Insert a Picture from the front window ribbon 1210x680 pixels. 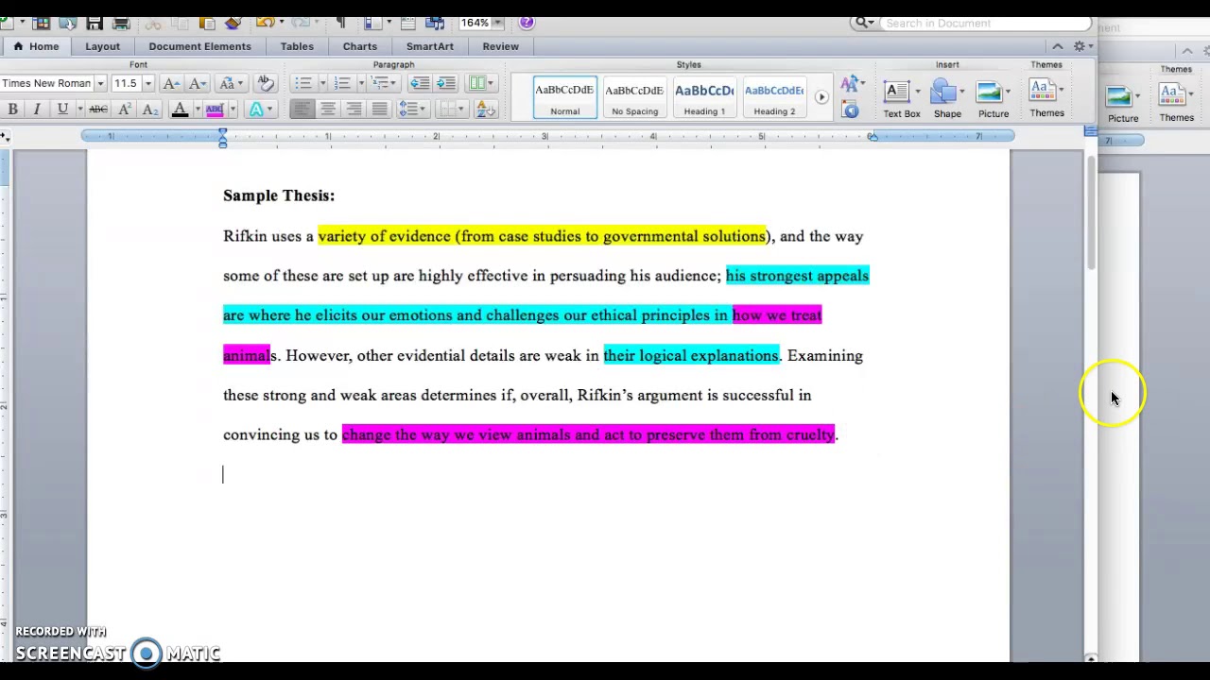(x=993, y=99)
